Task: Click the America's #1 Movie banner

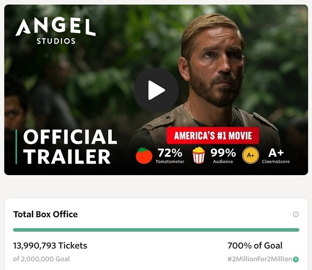Action: [x=213, y=136]
